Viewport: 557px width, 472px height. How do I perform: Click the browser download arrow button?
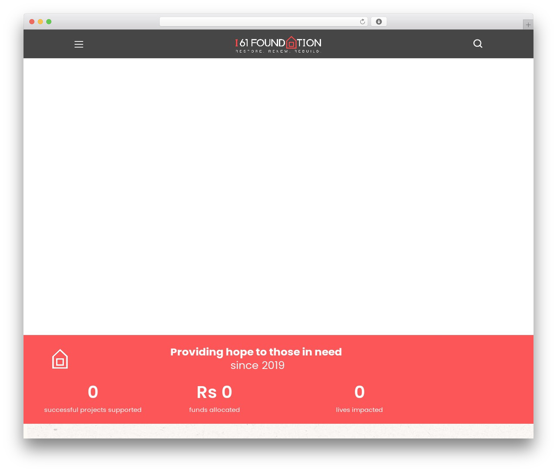[x=379, y=22]
